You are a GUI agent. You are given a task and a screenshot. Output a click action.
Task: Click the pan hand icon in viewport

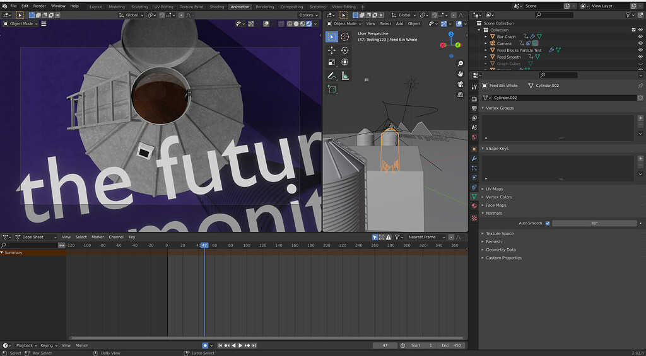460,74
